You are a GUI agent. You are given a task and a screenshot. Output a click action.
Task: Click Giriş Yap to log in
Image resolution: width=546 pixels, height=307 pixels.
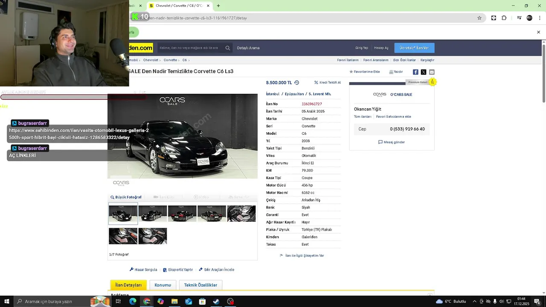(x=362, y=48)
